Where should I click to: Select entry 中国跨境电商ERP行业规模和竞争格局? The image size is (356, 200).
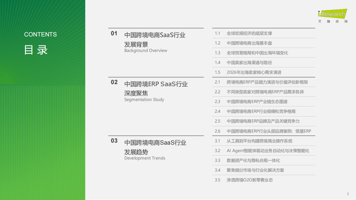tap(261, 111)
